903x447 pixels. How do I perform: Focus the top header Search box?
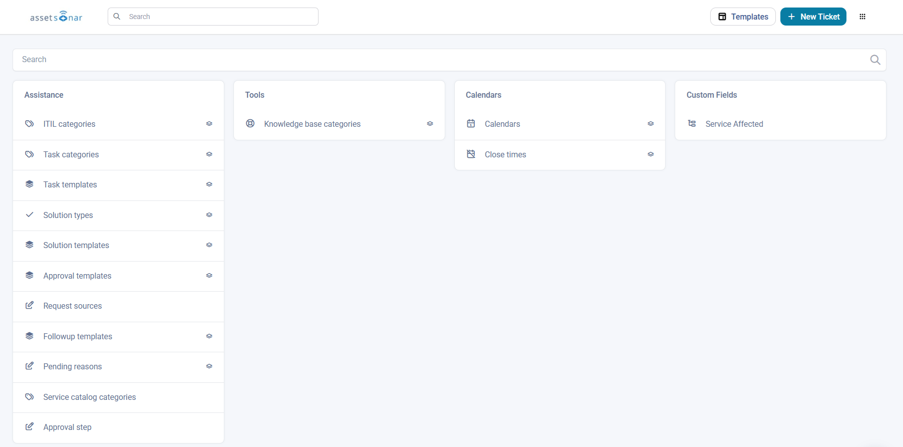click(213, 17)
